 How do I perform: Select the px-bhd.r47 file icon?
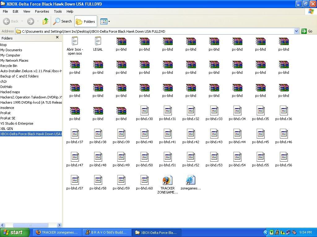[x=75, y=157]
